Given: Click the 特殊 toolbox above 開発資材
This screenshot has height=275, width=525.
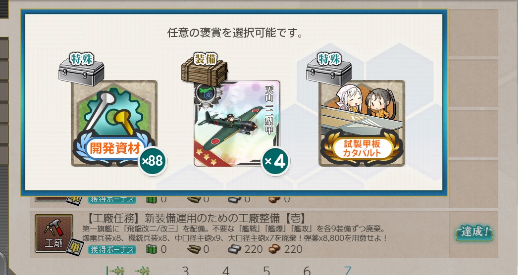Looking at the screenshot, I should coord(81,70).
